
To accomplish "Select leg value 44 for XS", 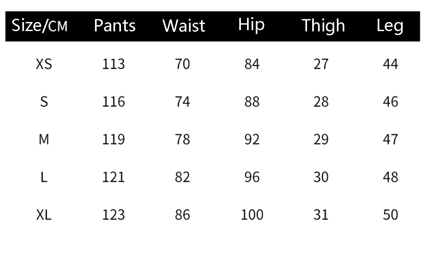I will pyautogui.click(x=390, y=64).
